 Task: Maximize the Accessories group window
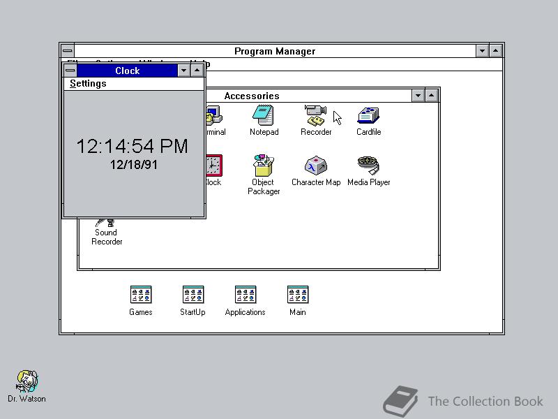point(431,96)
